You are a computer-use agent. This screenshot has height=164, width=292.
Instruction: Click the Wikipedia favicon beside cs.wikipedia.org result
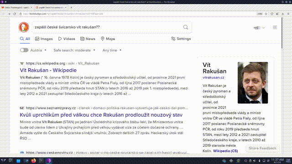click(22, 63)
